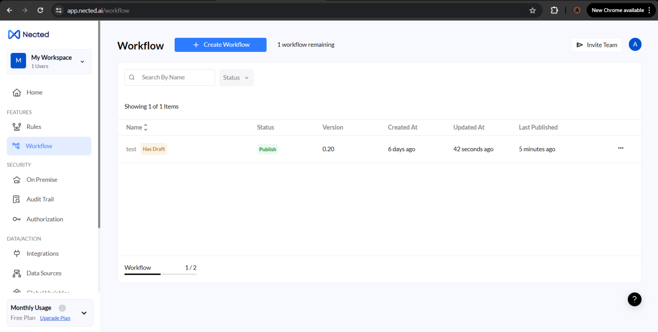This screenshot has height=332, width=658.
Task: Click the Has Draft badge
Action: (154, 149)
